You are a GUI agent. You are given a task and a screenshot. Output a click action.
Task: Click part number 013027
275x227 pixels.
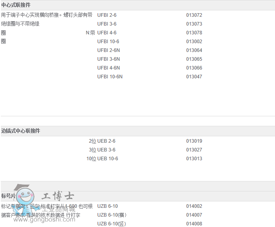pyautogui.click(x=194, y=150)
